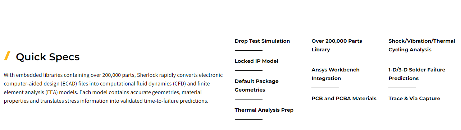This screenshot has width=461, height=130.
Task: Click the divider under Trace & Via Capture
Action: 402,108
